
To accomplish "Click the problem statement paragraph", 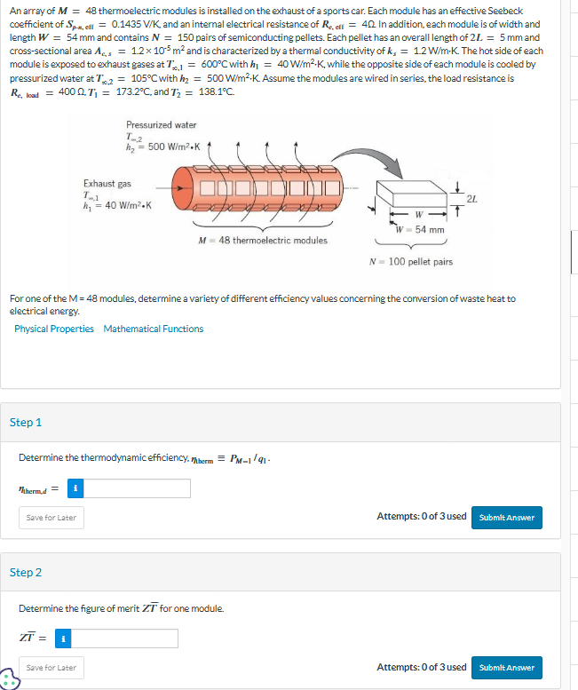I will [x=277, y=51].
